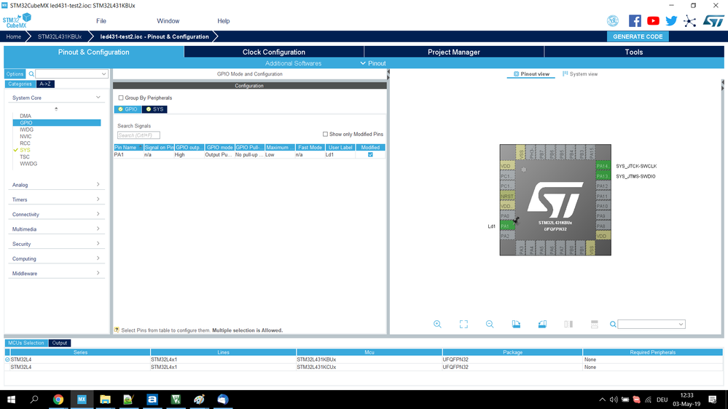The image size is (728, 409).
Task: Open Windows Start menu
Action: pos(11,400)
